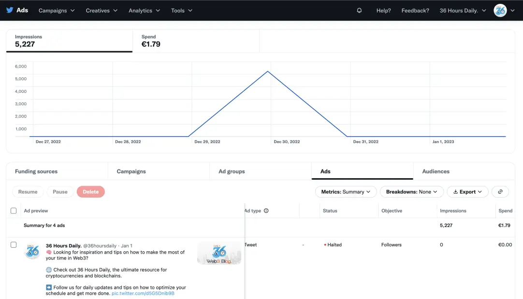Viewport: 523px width, 299px height.
Task: Select the Ads tab
Action: tap(362, 171)
